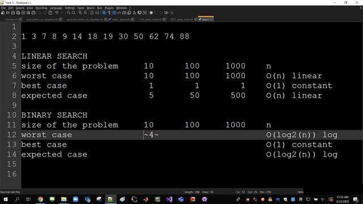This screenshot has width=363, height=204.
Task: Open Task View on the taskbar
Action: (28, 199)
